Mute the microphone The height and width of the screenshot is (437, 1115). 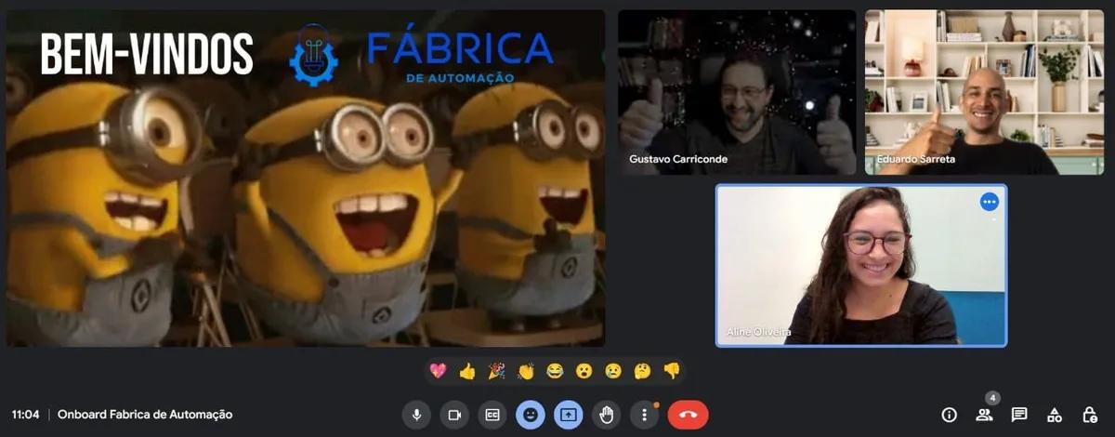(416, 415)
